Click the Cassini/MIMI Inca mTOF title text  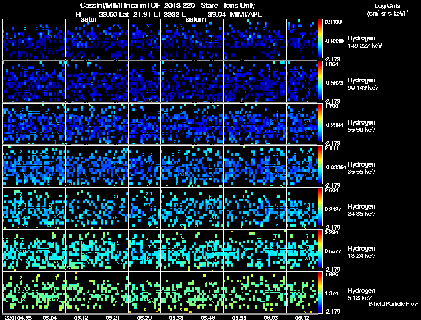click(x=120, y=6)
